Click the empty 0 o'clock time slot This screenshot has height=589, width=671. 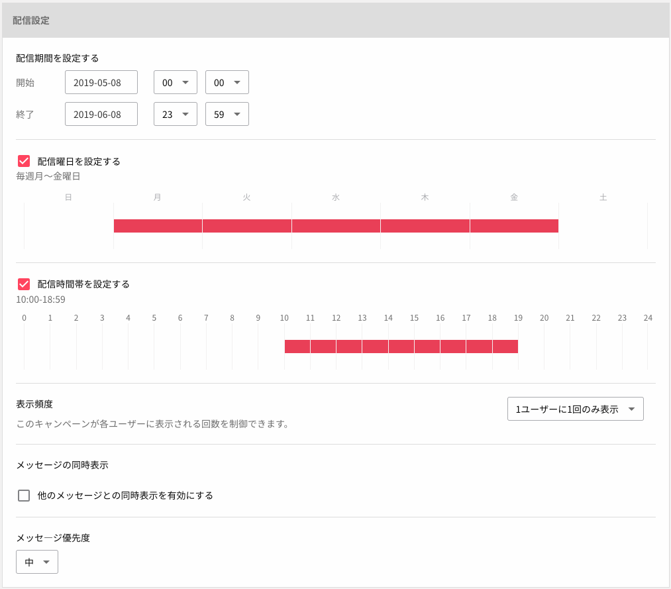[37, 347]
